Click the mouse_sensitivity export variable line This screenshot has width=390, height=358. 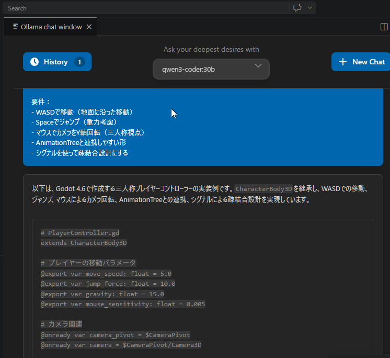pos(123,304)
